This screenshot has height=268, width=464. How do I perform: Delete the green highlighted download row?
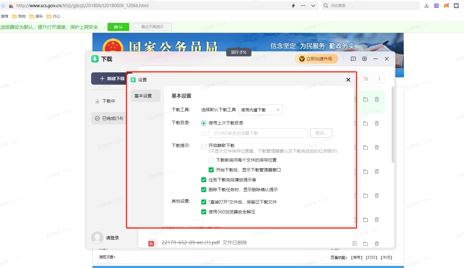click(377, 99)
